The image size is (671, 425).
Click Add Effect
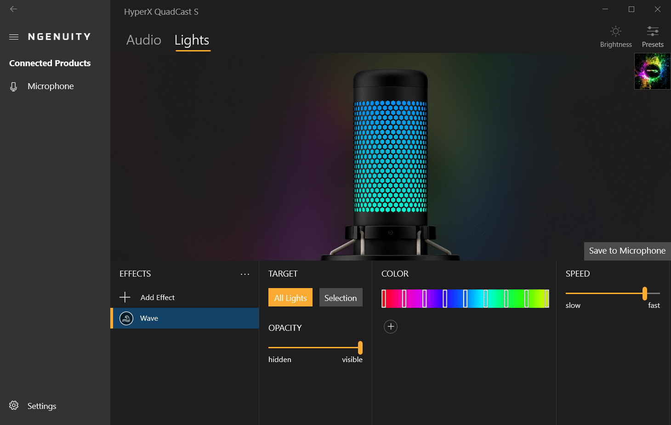click(157, 298)
